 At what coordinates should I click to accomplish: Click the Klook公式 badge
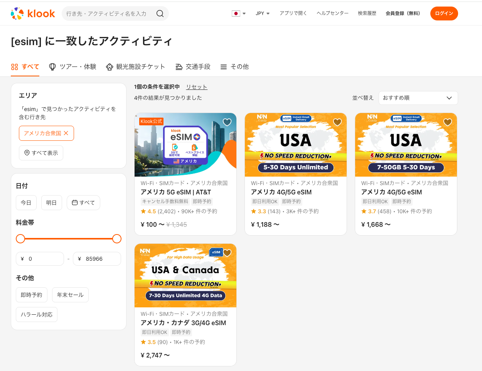pyautogui.click(x=151, y=121)
